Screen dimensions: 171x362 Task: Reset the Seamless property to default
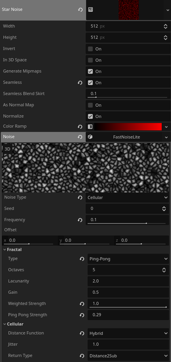[x=80, y=83]
